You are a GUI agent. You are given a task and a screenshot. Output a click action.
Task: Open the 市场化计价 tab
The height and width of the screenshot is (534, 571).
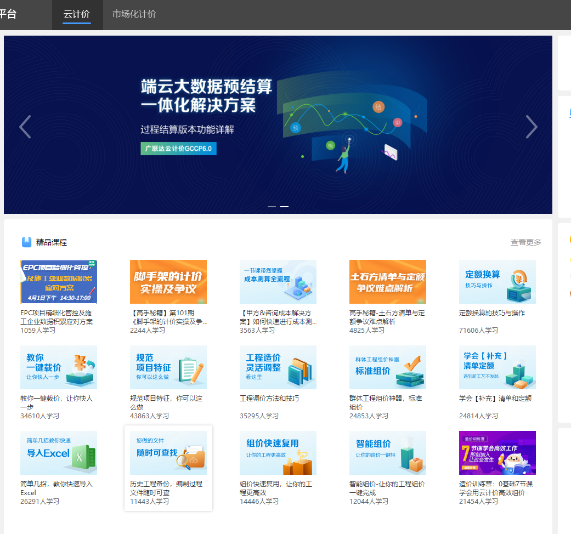click(x=134, y=15)
